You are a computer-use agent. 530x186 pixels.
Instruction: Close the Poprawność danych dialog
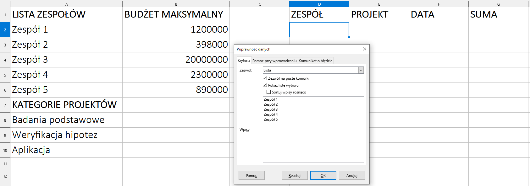(x=364, y=49)
